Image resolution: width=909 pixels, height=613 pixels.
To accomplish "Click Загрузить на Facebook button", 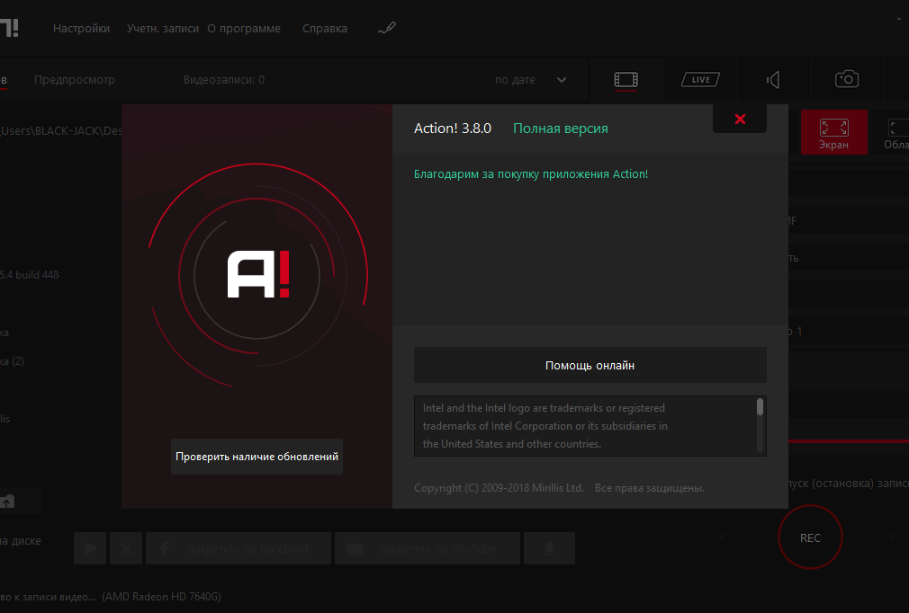I will click(238, 548).
